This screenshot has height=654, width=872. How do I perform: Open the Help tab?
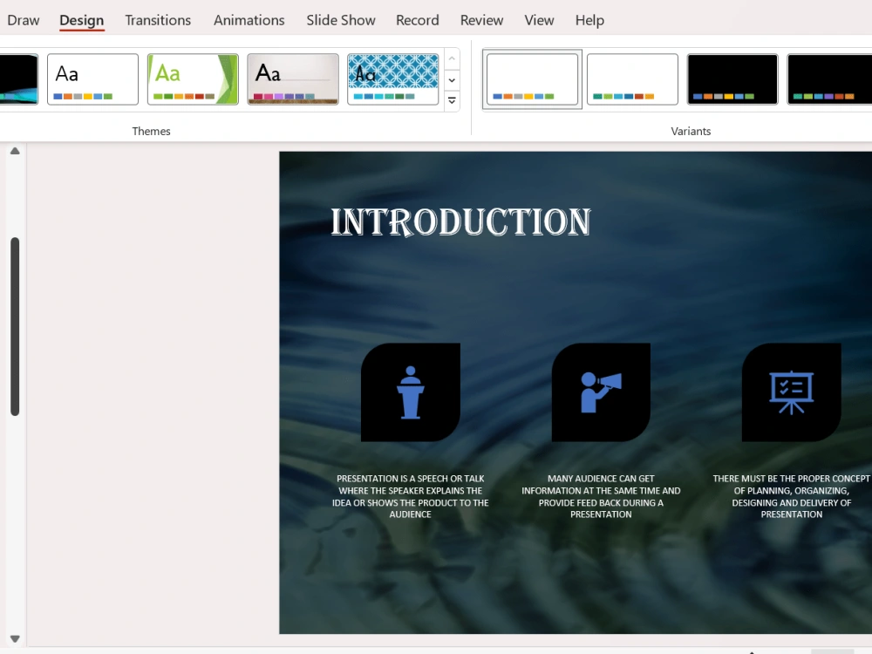click(589, 20)
